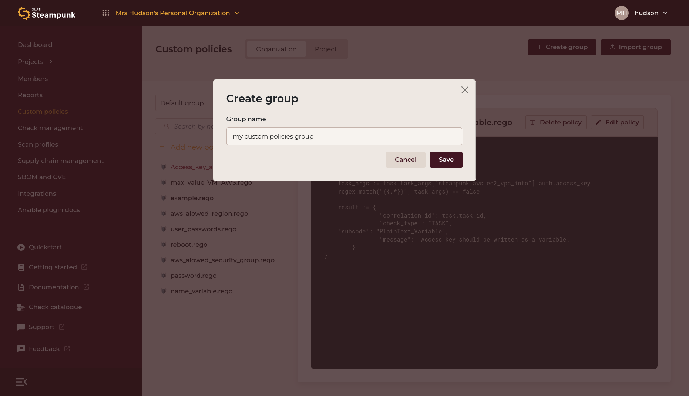
Task: Open the Reports page
Action: 30,95
